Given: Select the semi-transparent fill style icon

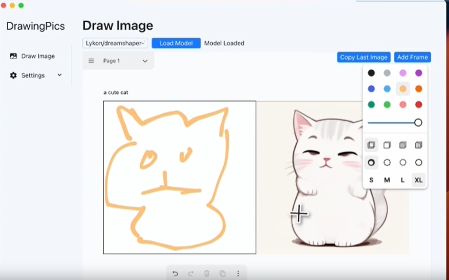Looking at the screenshot, I should (x=387, y=145).
